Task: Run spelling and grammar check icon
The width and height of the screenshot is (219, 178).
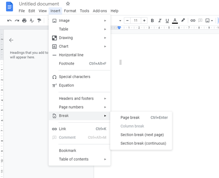Action: coord(31,21)
